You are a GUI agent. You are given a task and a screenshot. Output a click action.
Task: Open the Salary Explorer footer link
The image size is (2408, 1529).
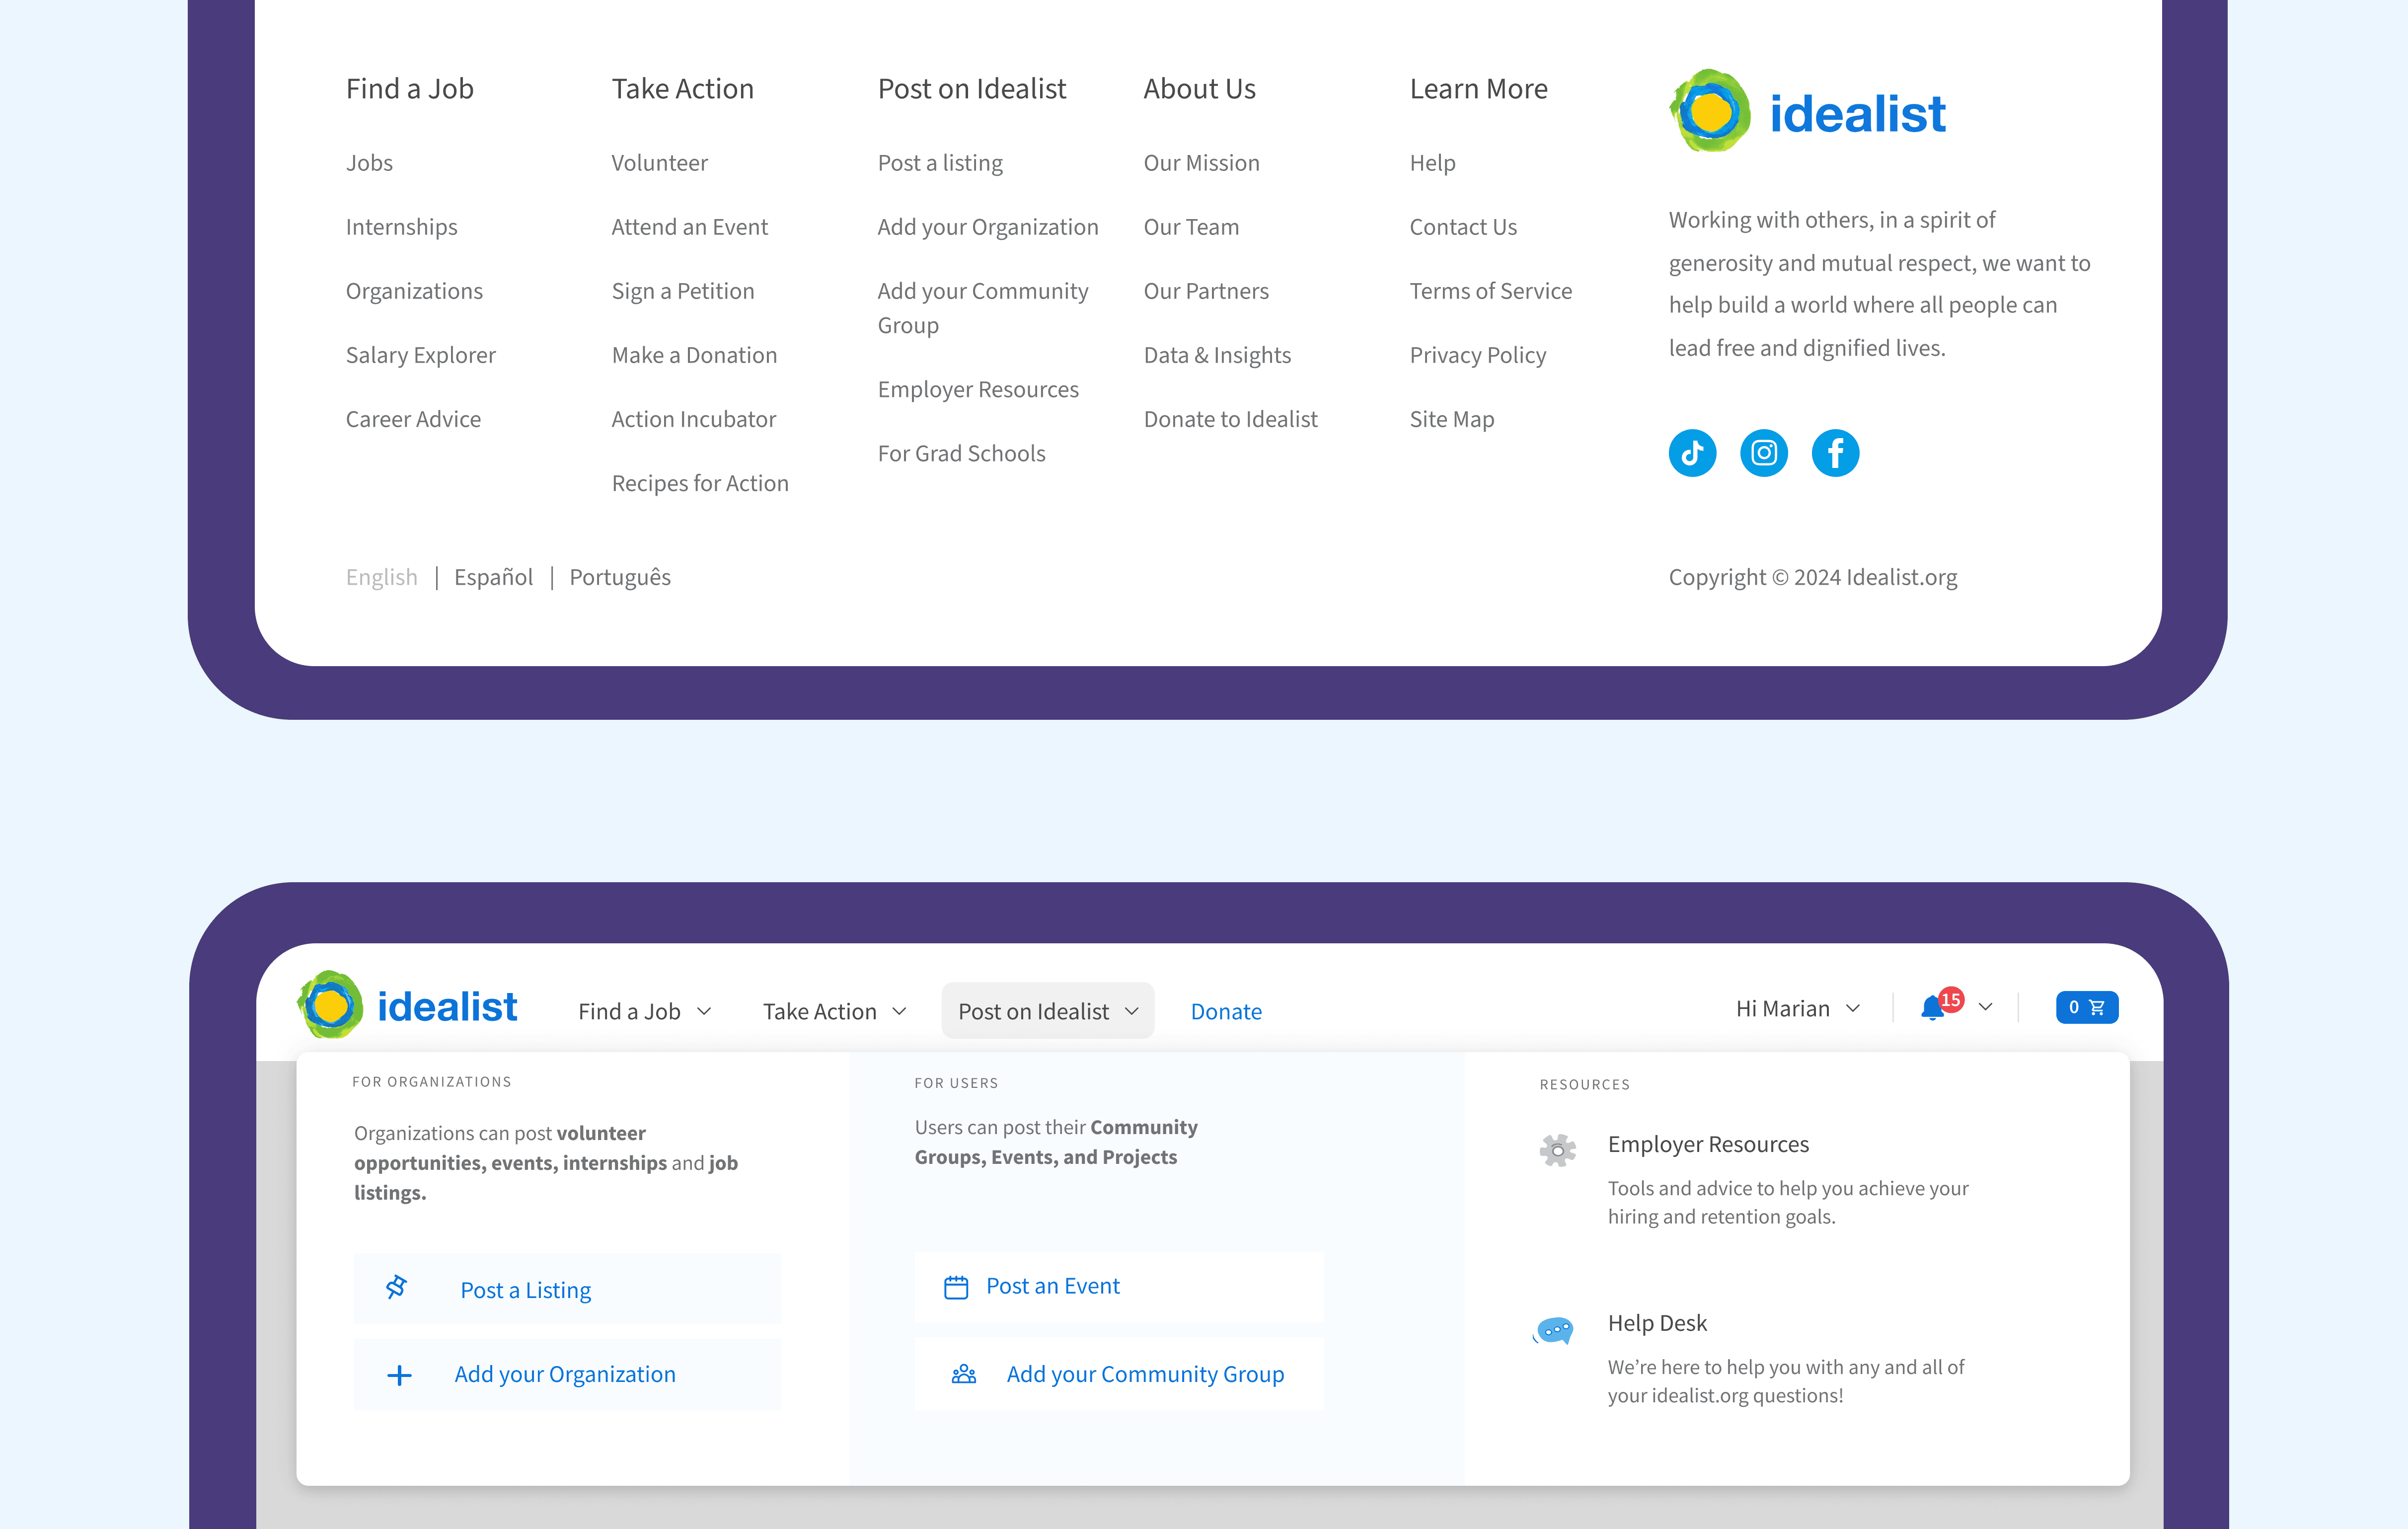[420, 355]
